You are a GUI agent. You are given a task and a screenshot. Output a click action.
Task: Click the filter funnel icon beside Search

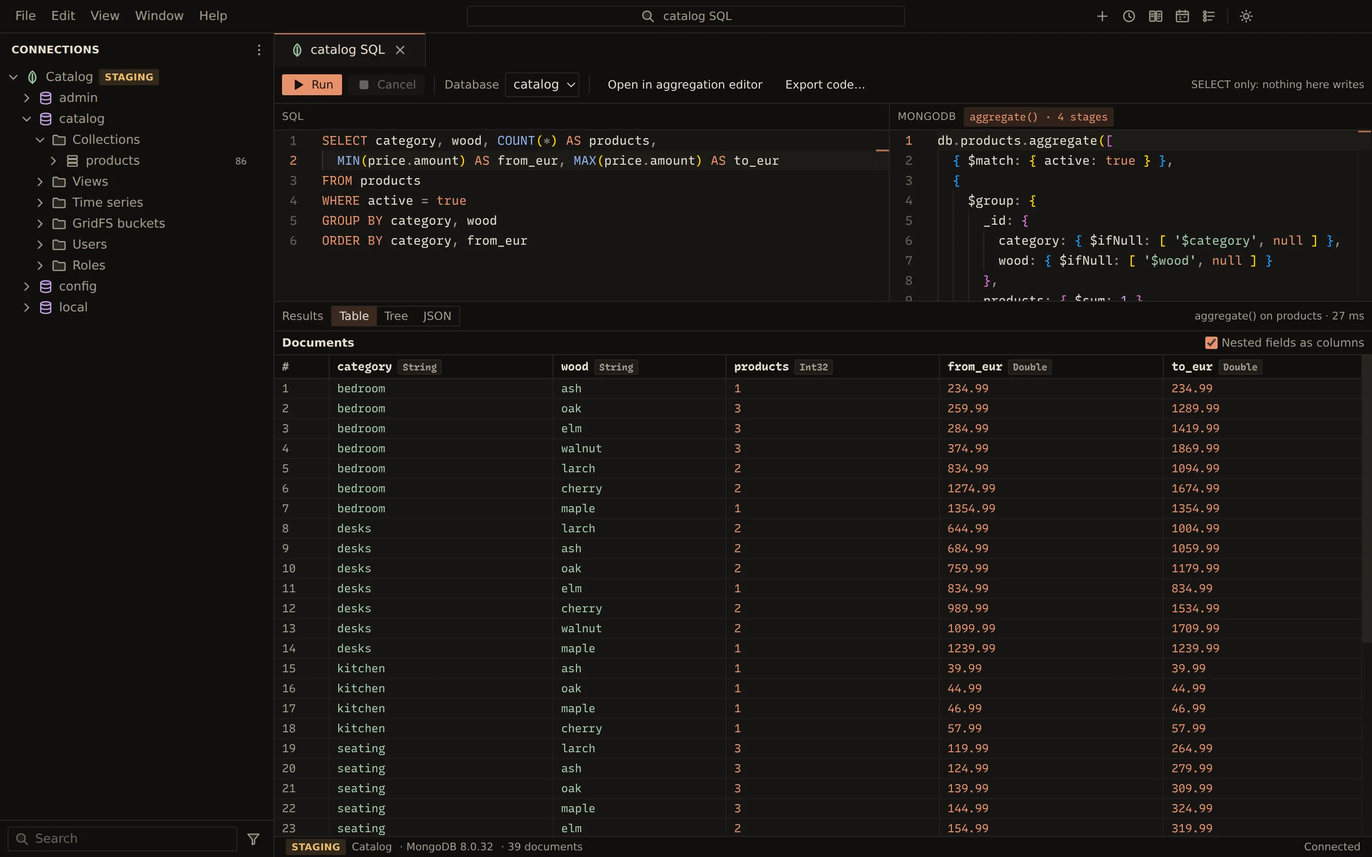[253, 839]
